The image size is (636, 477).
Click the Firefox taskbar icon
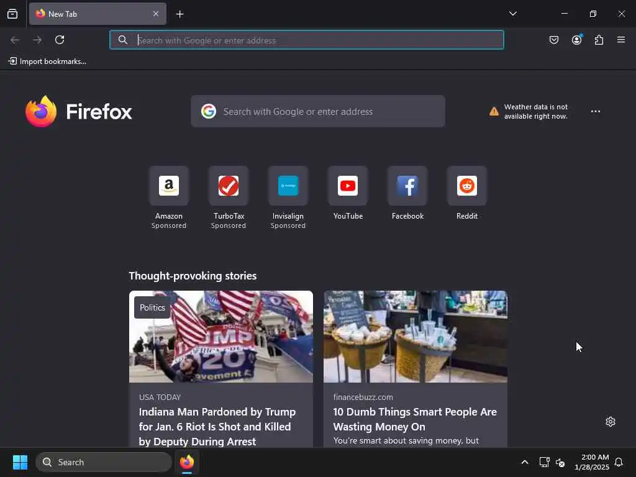click(x=187, y=462)
